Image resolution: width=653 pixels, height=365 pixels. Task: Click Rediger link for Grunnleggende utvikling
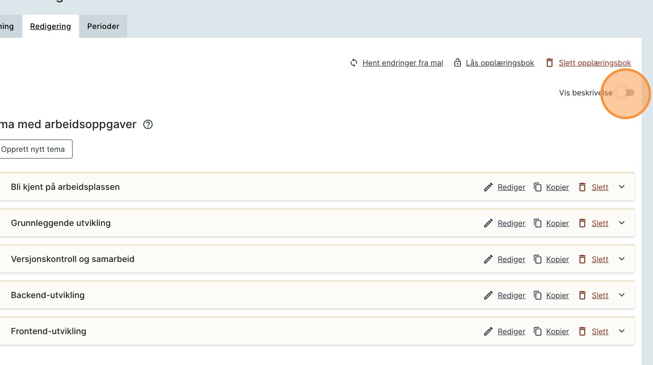pyautogui.click(x=511, y=223)
